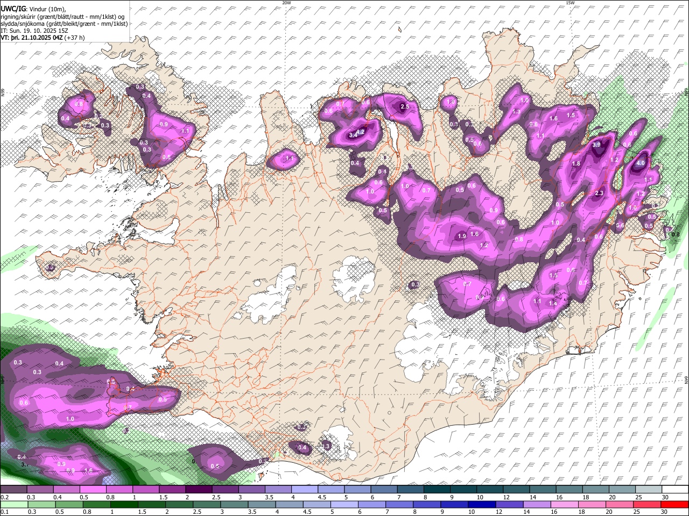Select the 'slydda/snjókoma' legend description line

64,24
